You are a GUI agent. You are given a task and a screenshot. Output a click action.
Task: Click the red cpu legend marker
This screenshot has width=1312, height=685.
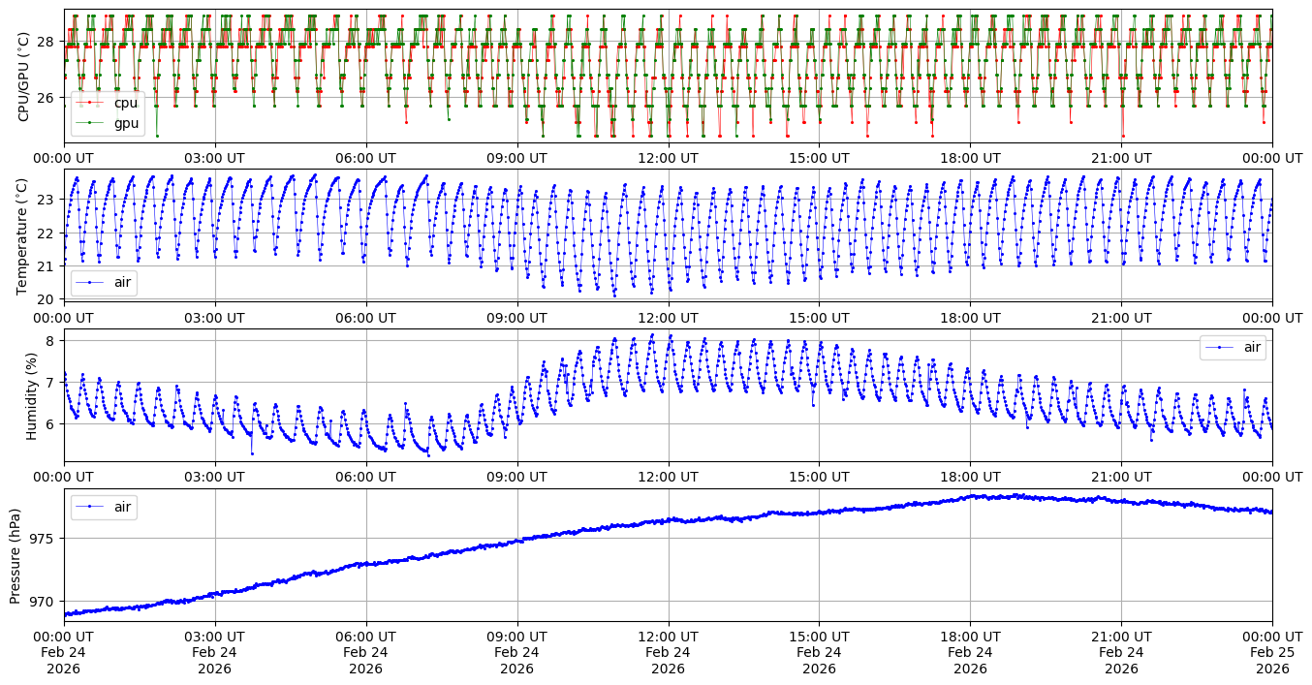click(x=90, y=103)
